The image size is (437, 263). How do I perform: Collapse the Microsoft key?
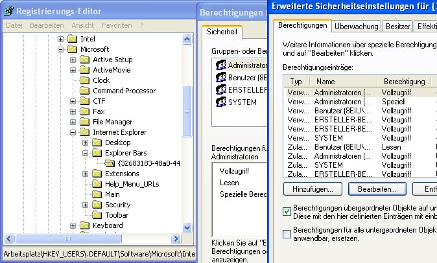[60, 49]
